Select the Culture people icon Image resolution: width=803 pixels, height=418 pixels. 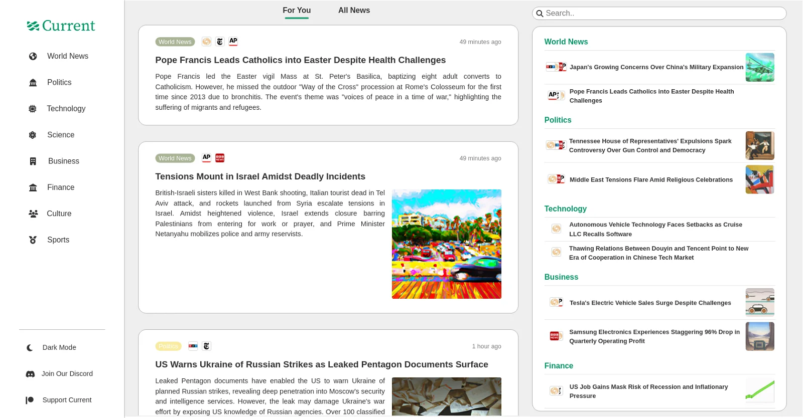(33, 214)
